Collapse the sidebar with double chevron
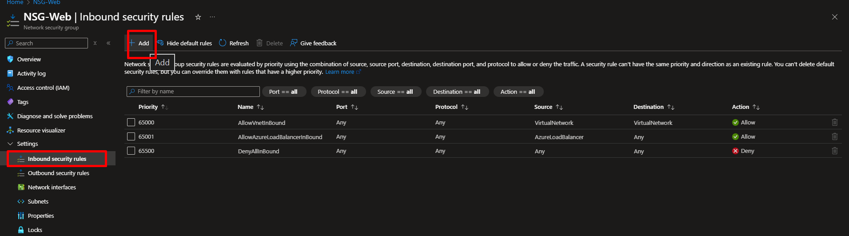 pyautogui.click(x=108, y=43)
